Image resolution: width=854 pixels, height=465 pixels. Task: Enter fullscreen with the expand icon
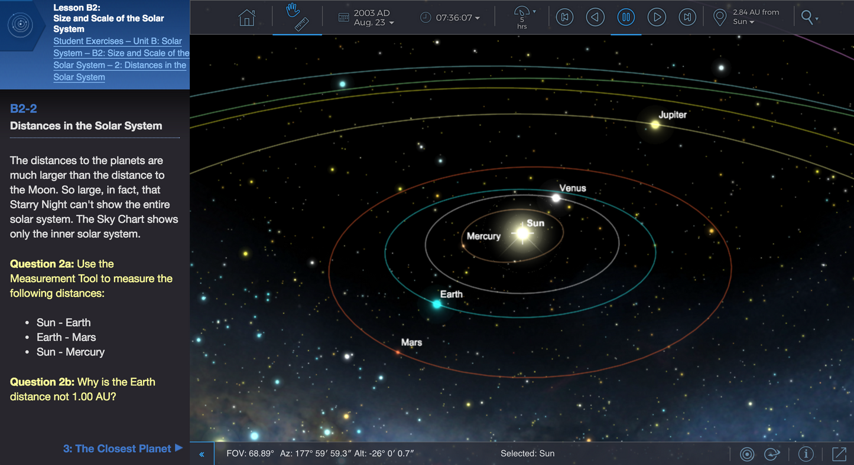[x=839, y=454]
